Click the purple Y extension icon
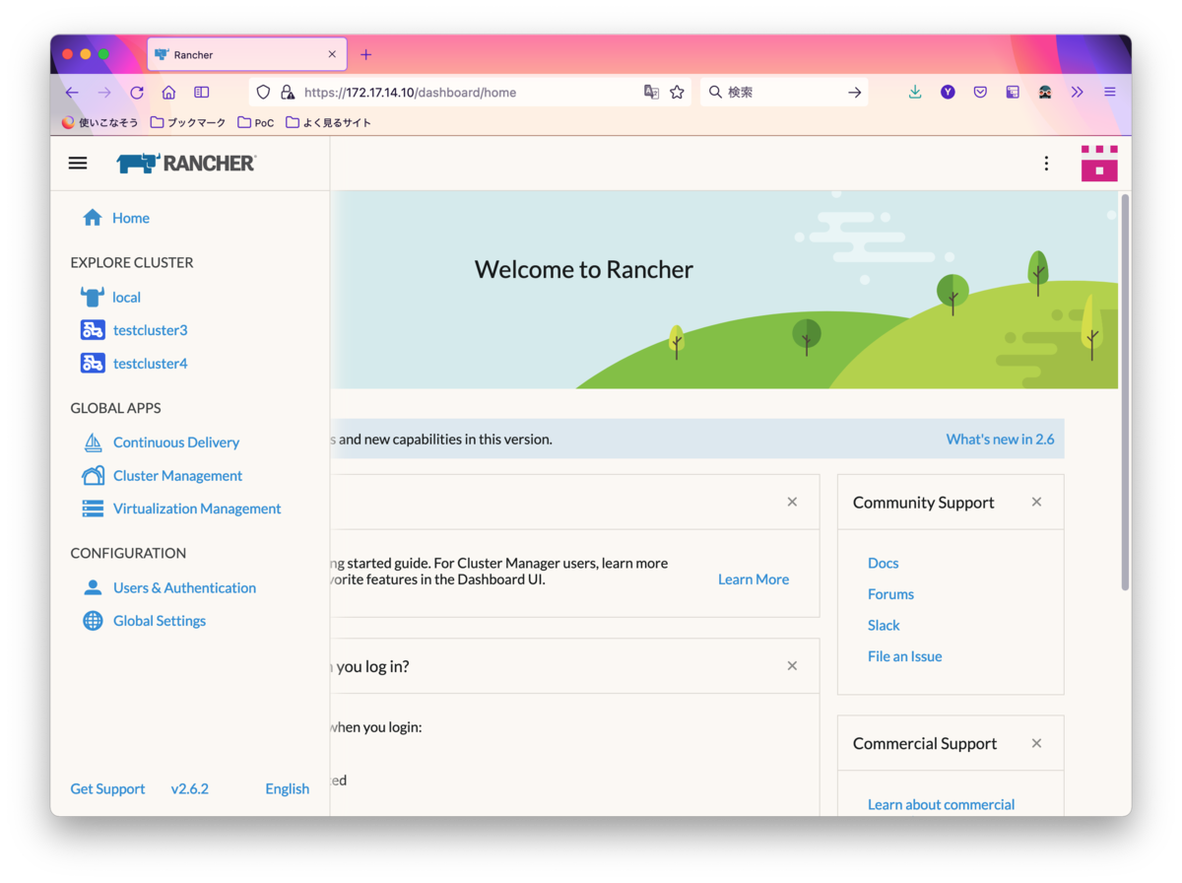1182x883 pixels. (948, 92)
